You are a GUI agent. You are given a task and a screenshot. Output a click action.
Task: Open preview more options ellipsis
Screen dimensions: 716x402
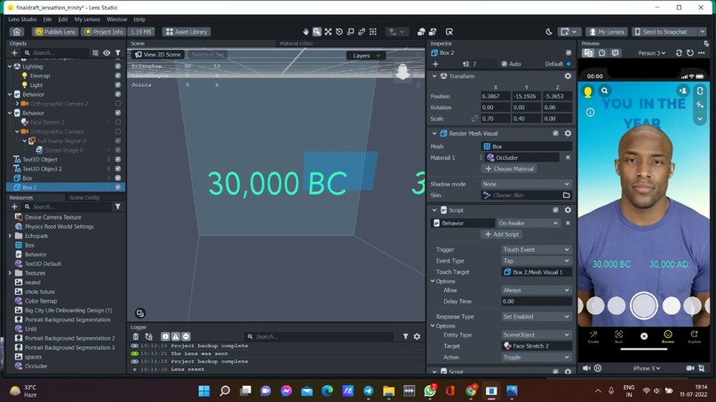pos(702,53)
